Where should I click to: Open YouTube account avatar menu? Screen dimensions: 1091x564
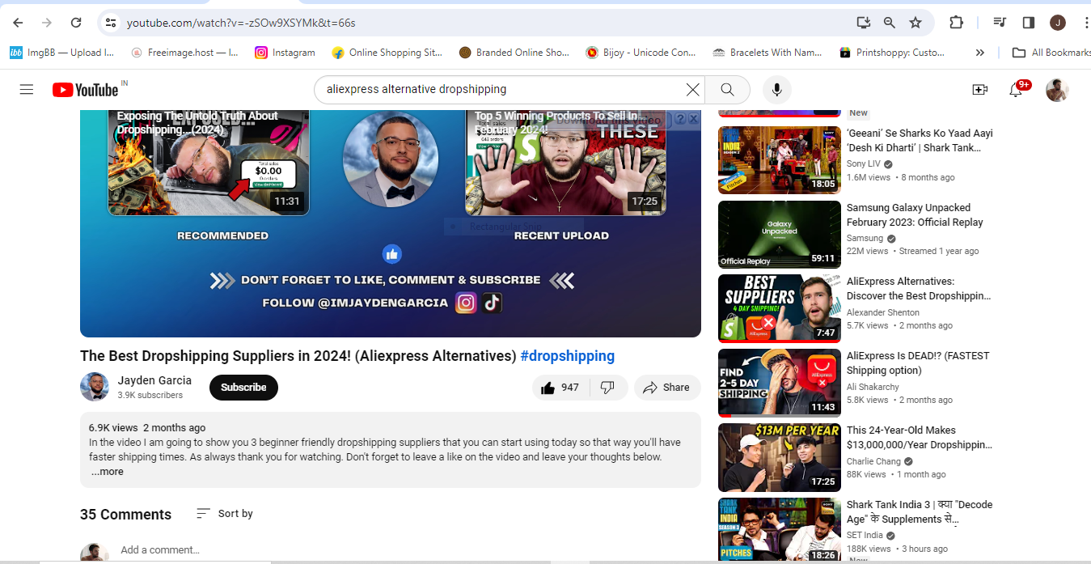coord(1057,90)
